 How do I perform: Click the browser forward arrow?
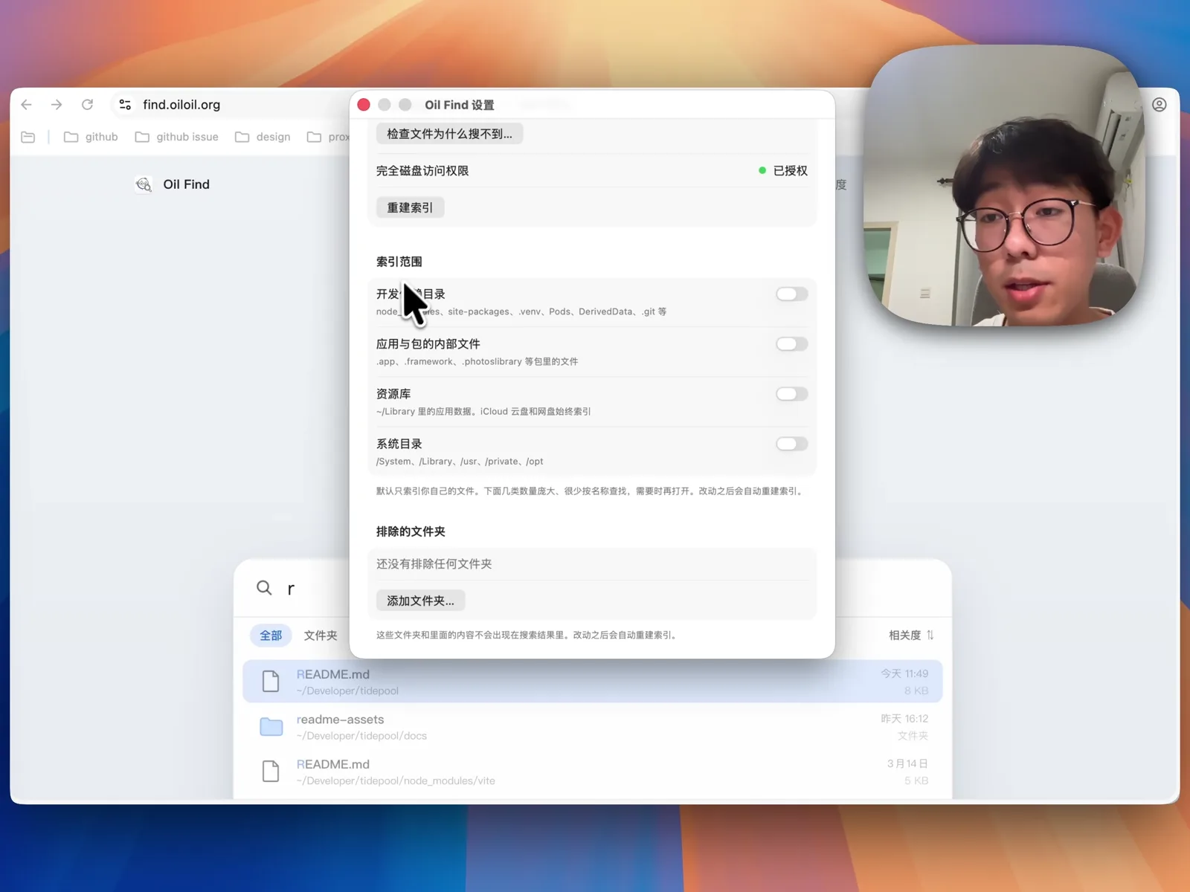click(57, 105)
